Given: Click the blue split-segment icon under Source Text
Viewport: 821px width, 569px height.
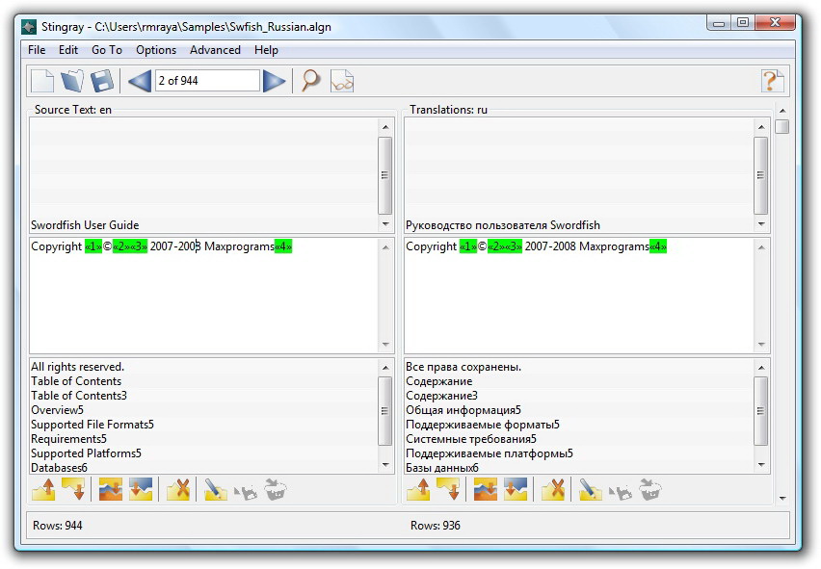Looking at the screenshot, I should 141,490.
